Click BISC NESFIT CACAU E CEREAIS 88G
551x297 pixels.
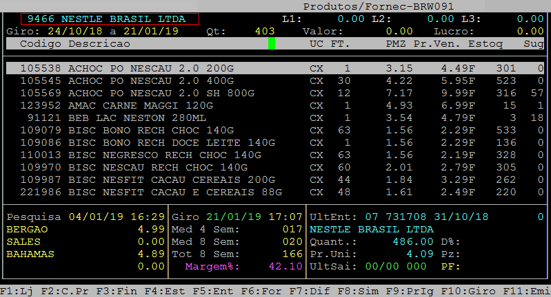pyautogui.click(x=174, y=192)
